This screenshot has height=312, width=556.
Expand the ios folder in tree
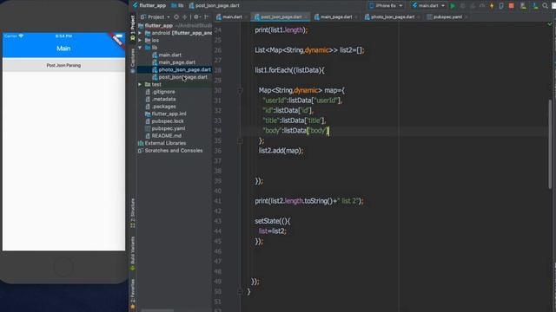(x=140, y=41)
